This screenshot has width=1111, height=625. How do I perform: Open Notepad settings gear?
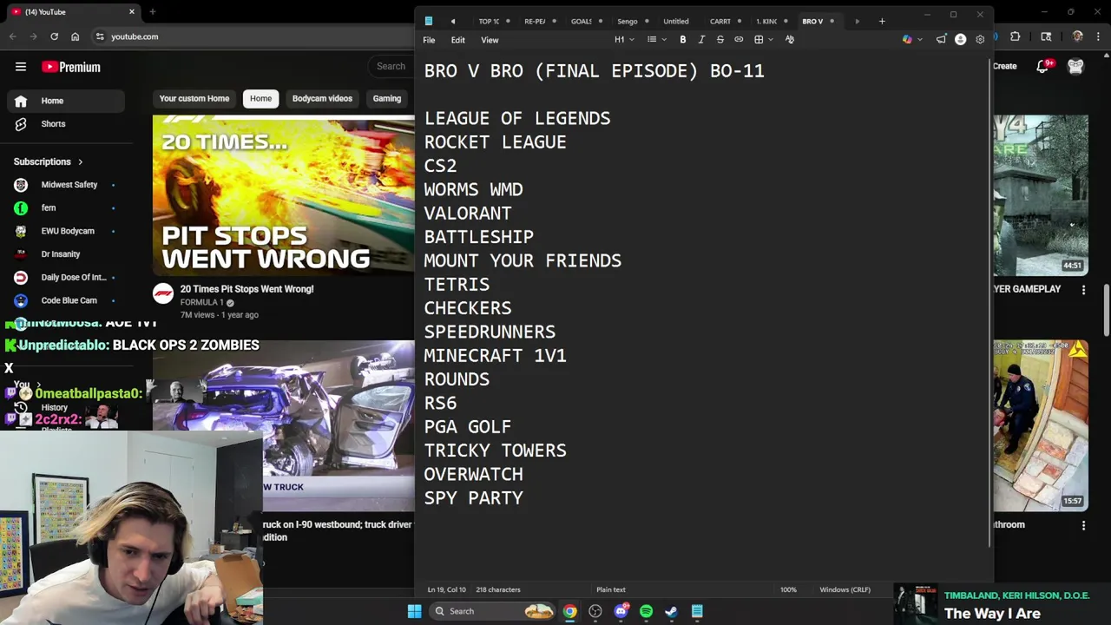(x=980, y=40)
